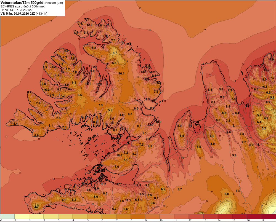Viewport: 276px width, 222px height.
Task: Click the legend label '-1'
Action: (x=1, y=220)
